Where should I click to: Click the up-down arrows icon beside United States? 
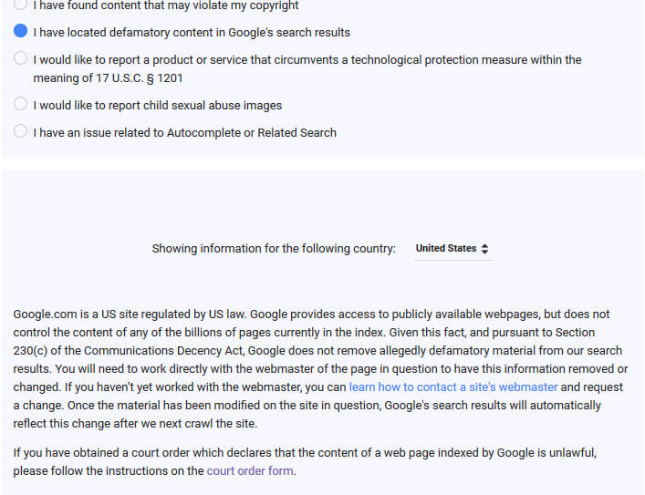point(484,249)
